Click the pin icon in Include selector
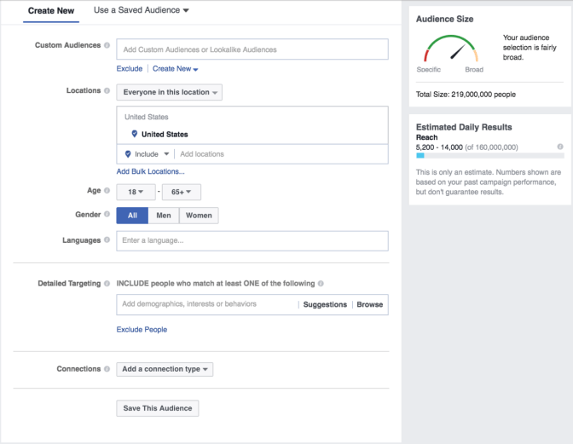This screenshot has height=444, width=573. pyautogui.click(x=128, y=154)
